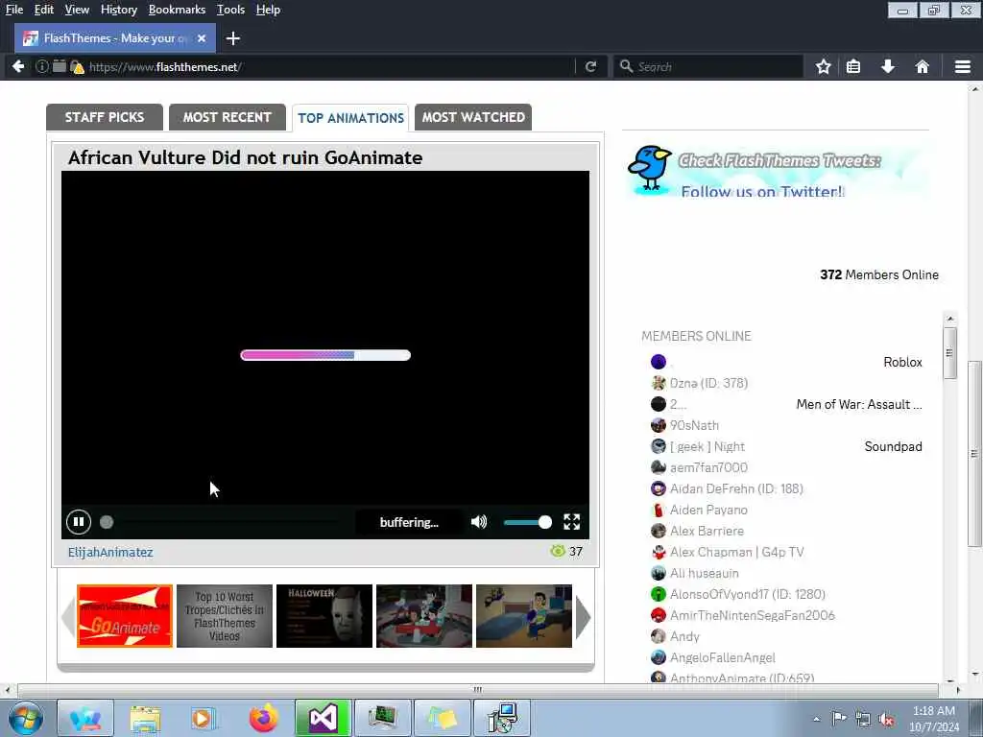Switch to the Most Watched tab

tap(473, 117)
